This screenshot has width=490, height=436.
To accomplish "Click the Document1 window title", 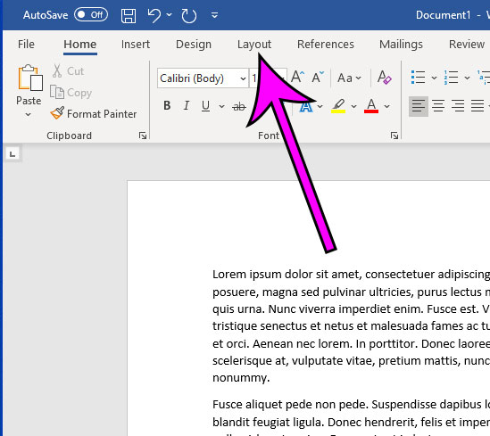I will click(x=443, y=15).
